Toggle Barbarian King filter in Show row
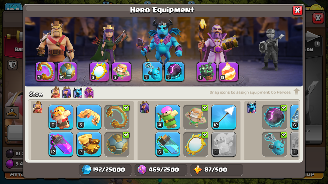The image size is (328, 184). (56, 93)
